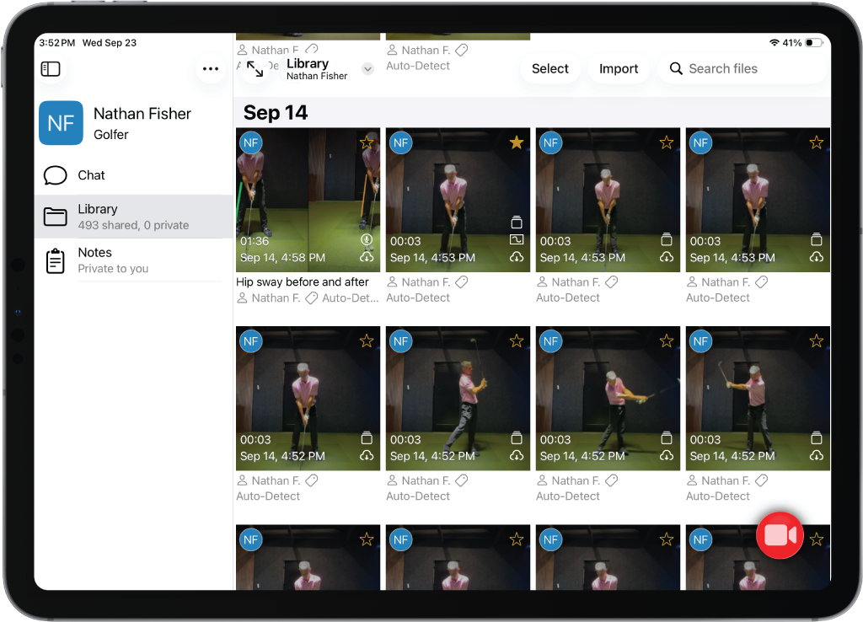Tap the NF badge on the Hip sway video
The width and height of the screenshot is (863, 622).
[250, 143]
